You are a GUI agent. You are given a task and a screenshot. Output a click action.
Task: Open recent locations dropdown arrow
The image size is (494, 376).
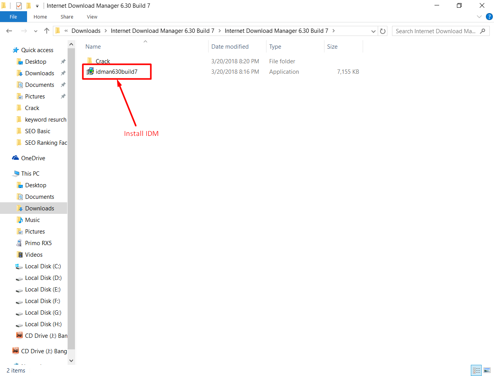coord(36,31)
